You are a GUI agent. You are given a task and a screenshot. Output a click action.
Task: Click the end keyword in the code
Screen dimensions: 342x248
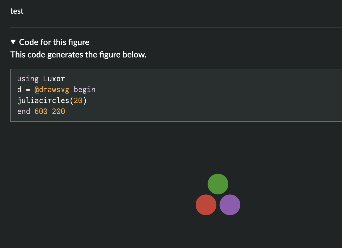click(23, 111)
